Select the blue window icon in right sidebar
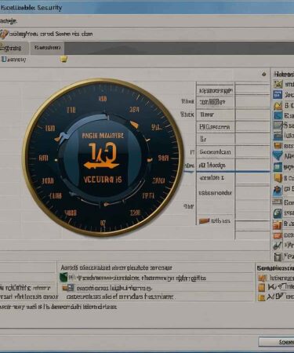The height and width of the screenshot is (353, 294). pyautogui.click(x=278, y=94)
